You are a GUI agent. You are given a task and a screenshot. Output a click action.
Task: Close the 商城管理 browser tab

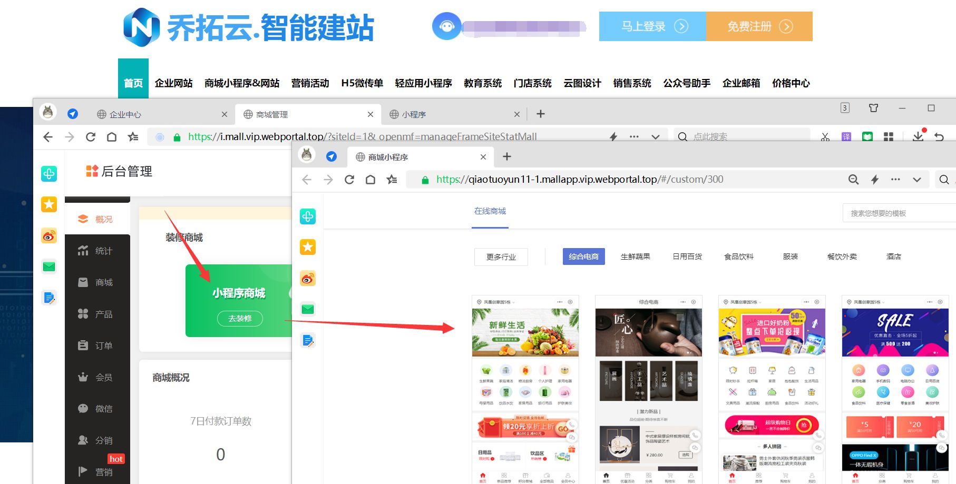(x=370, y=114)
